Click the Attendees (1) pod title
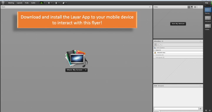 coord(158,41)
